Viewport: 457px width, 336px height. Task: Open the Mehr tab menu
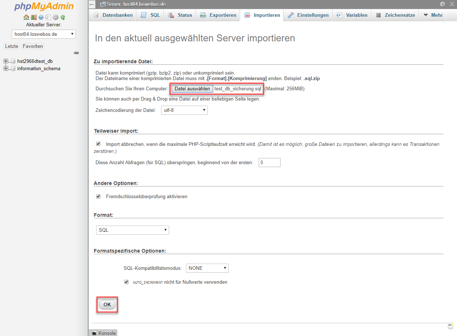coord(433,15)
